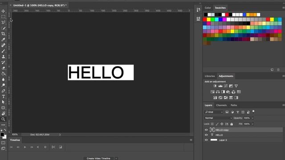This screenshot has height=160, width=285.
Task: Switch to the Channels tab
Action: pyautogui.click(x=221, y=105)
